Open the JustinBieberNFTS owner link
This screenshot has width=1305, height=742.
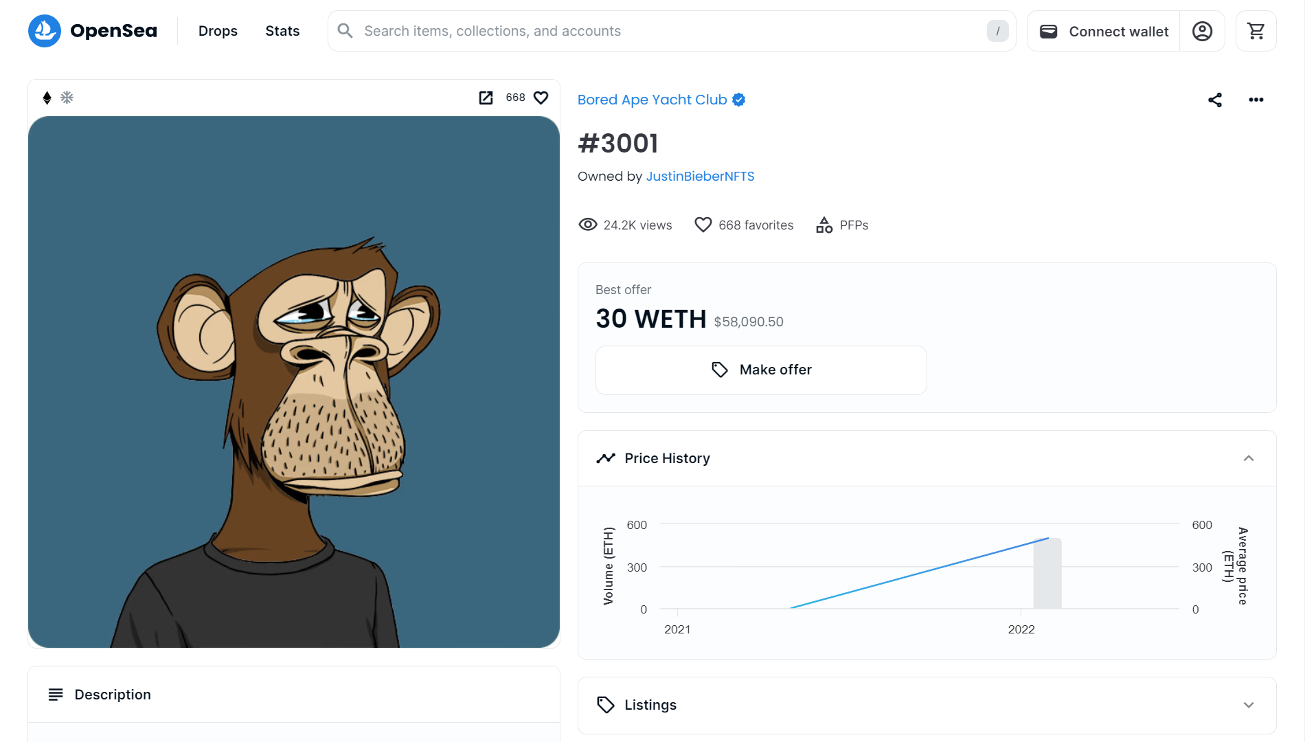coord(700,176)
